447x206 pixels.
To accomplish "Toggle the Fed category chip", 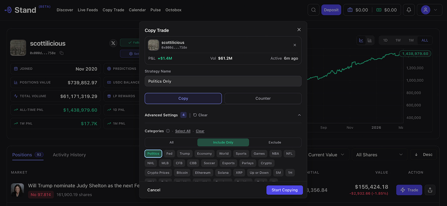I will [x=169, y=154].
